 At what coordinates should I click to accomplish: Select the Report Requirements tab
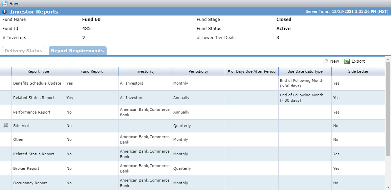[x=78, y=51]
